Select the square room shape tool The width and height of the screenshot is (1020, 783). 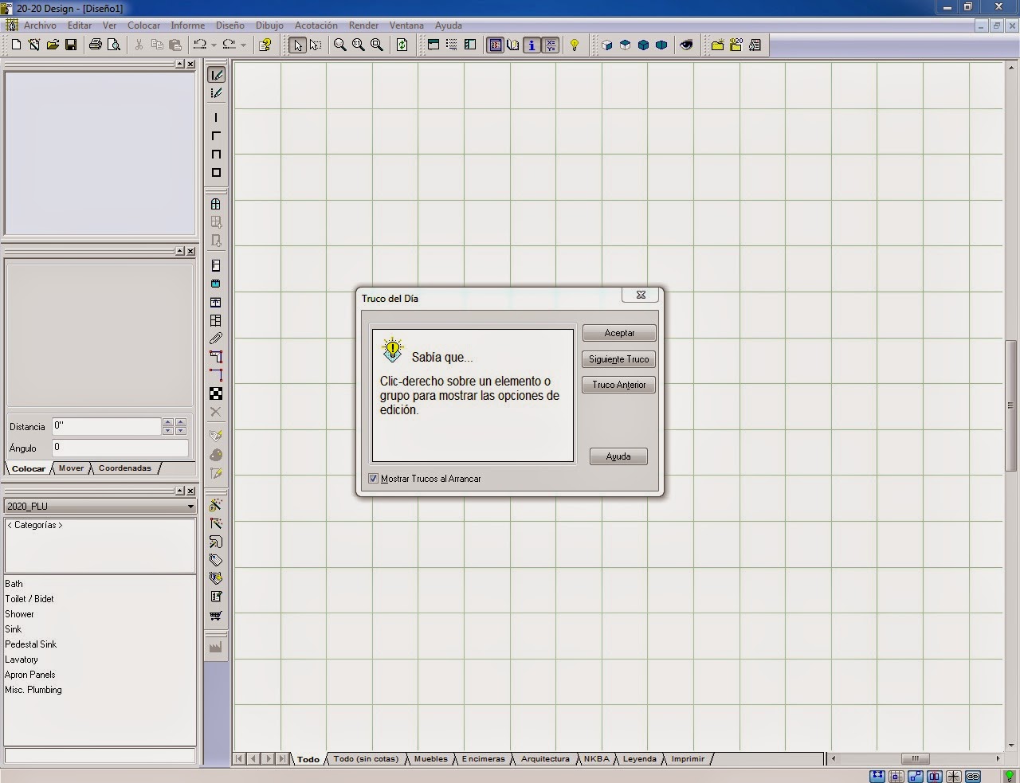(216, 173)
